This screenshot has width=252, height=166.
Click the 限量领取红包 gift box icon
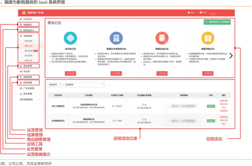[x=208, y=38]
